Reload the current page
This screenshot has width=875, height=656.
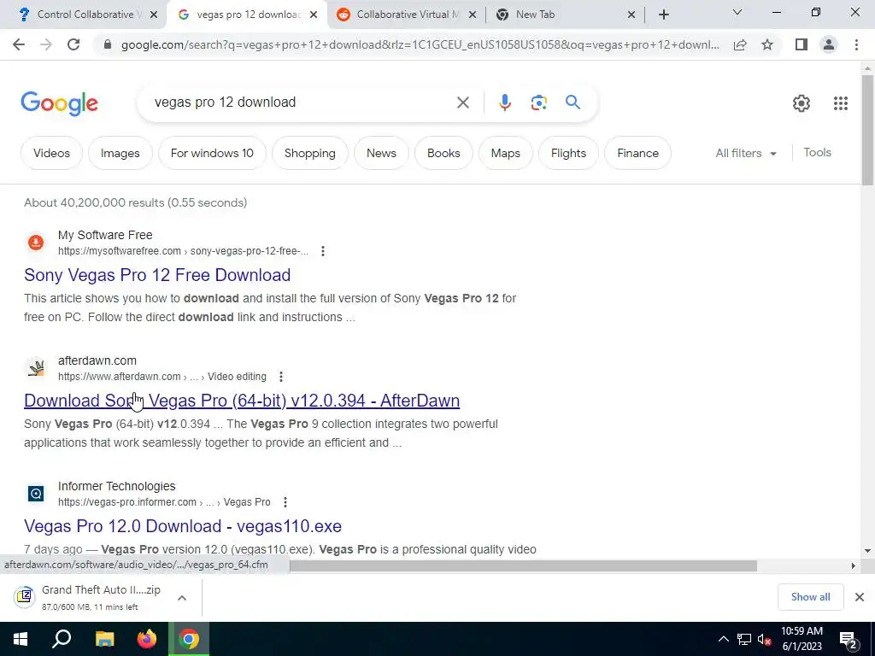(x=73, y=44)
